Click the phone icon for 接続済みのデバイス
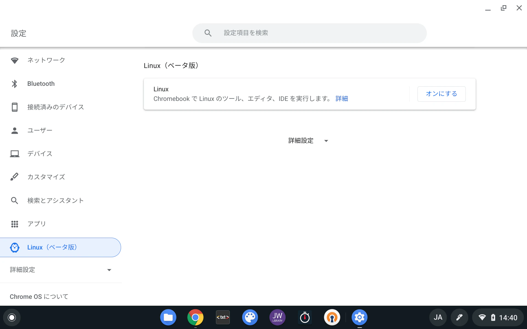This screenshot has height=329, width=527. pyautogui.click(x=15, y=107)
